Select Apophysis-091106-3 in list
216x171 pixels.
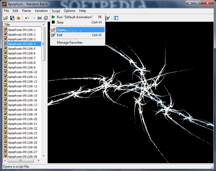(x=22, y=39)
